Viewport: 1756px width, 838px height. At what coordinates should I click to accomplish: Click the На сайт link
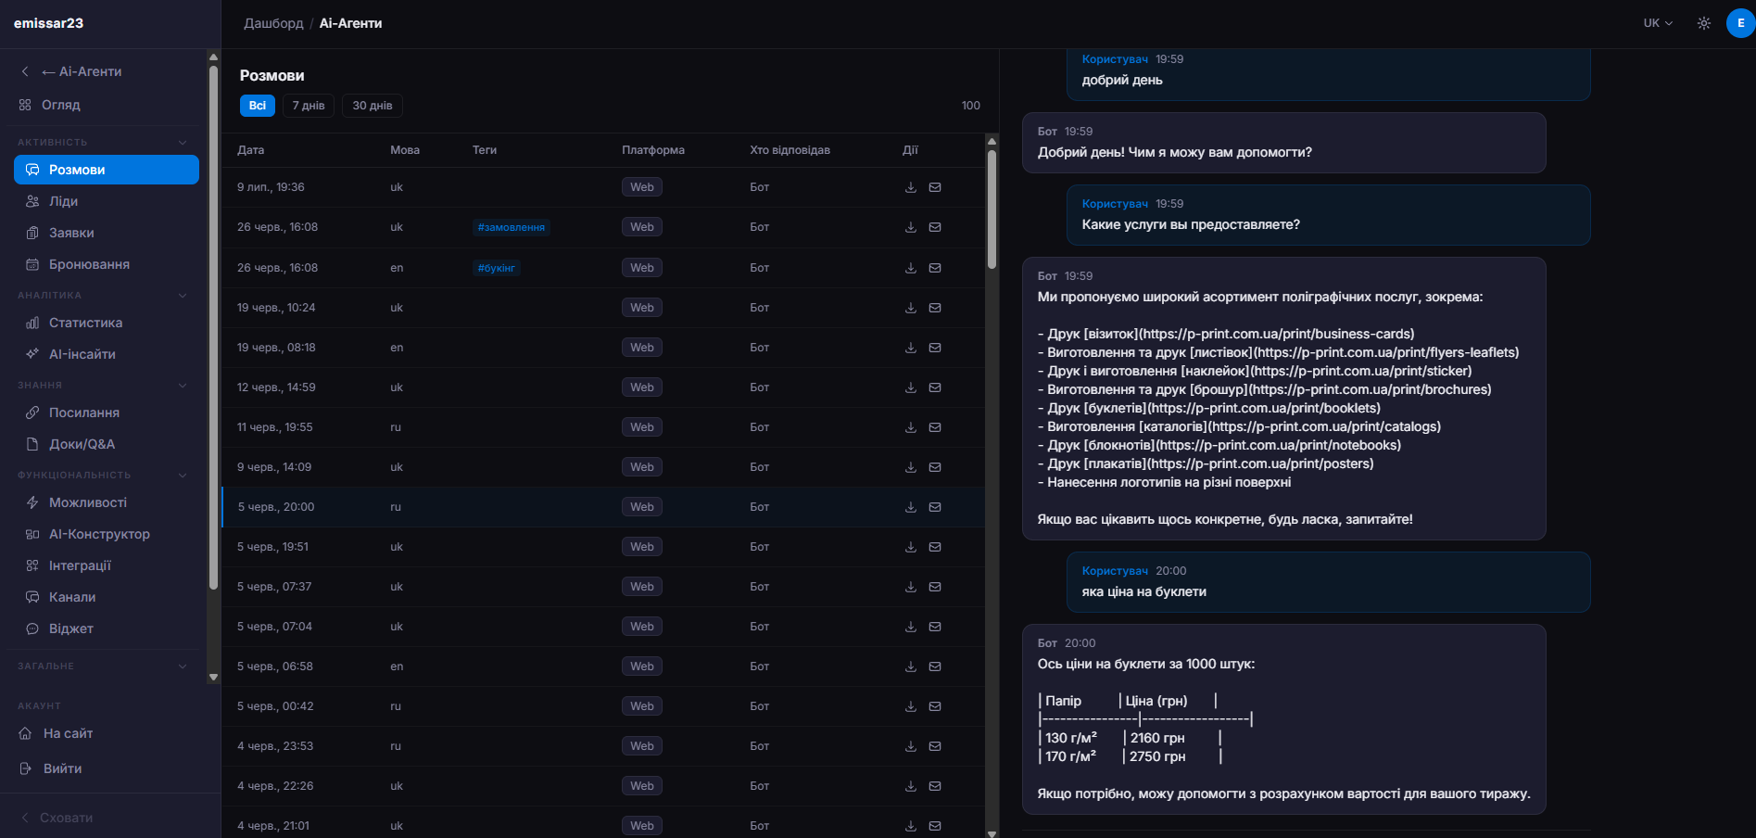(x=56, y=733)
